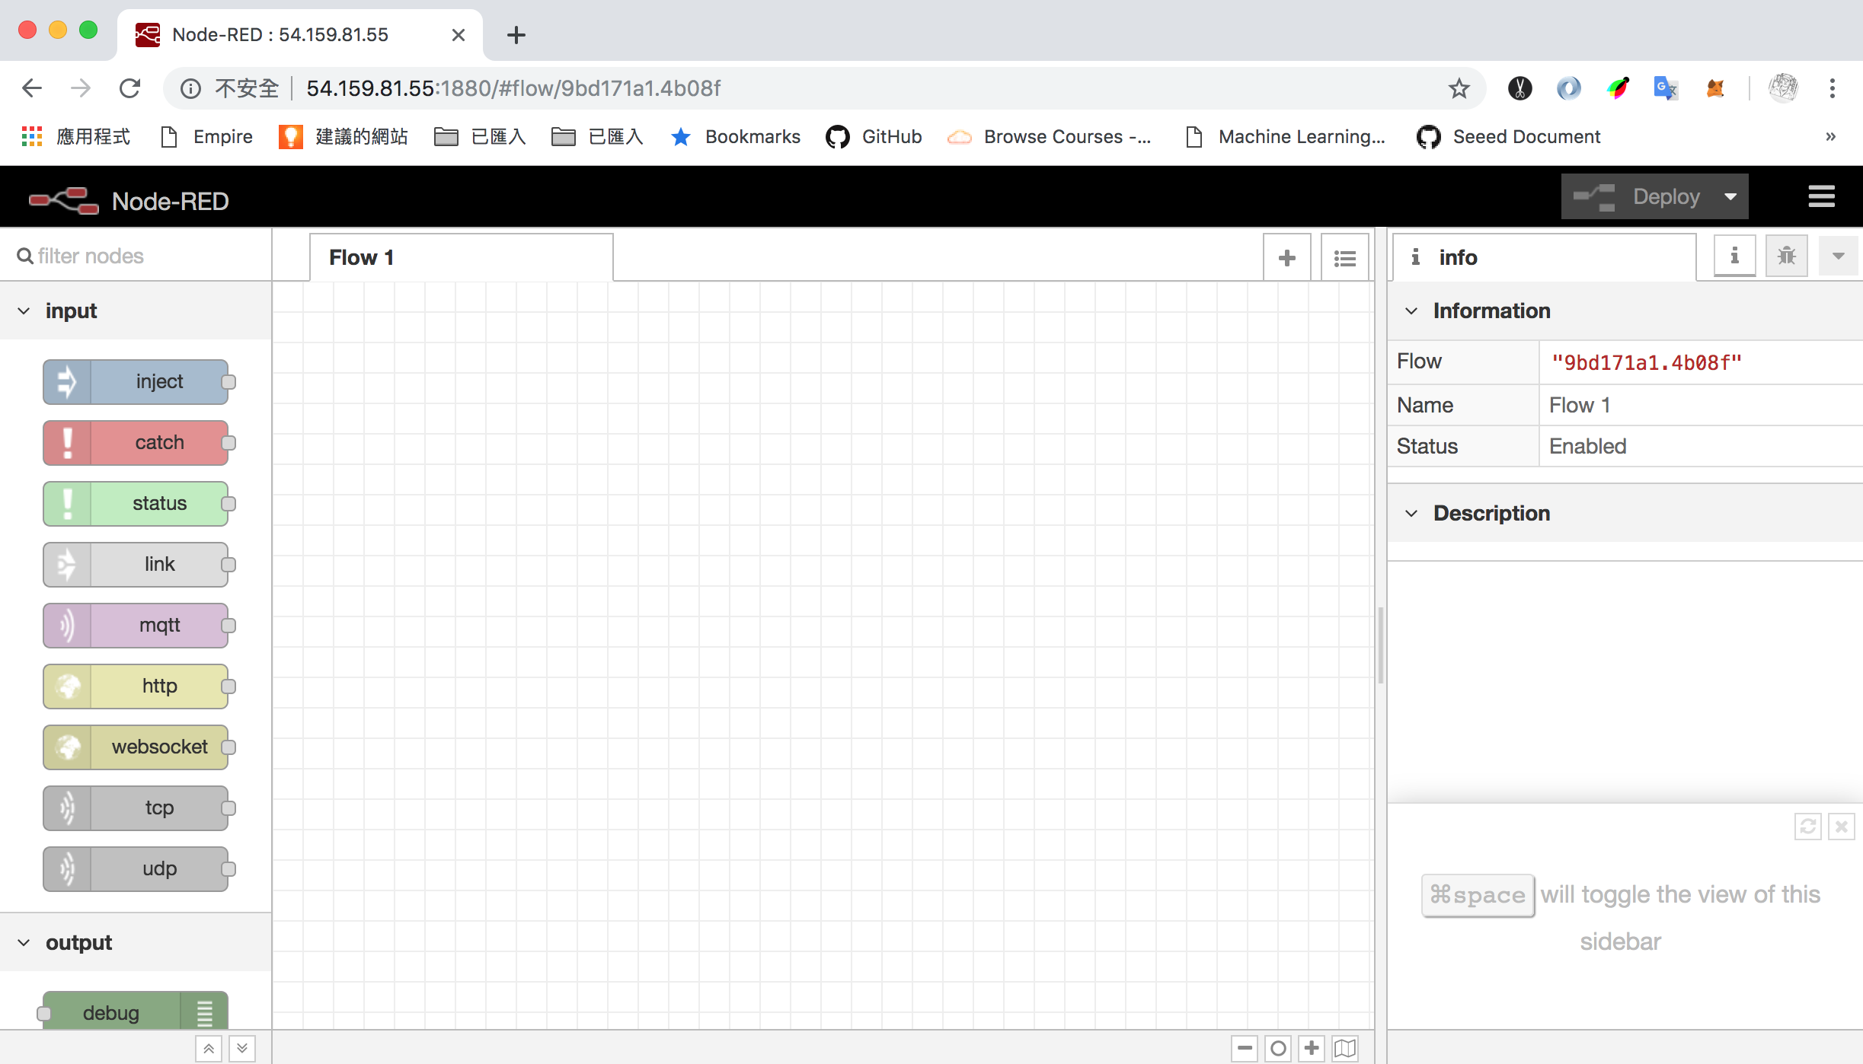1863x1064 pixels.
Task: Bookmark this page with star icon
Action: tap(1459, 88)
